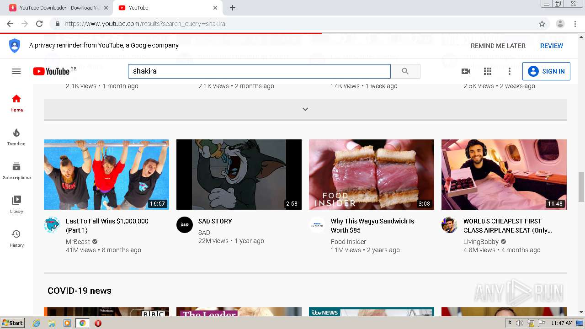Open Trending in the sidebar
The height and width of the screenshot is (329, 585).
[x=16, y=137]
